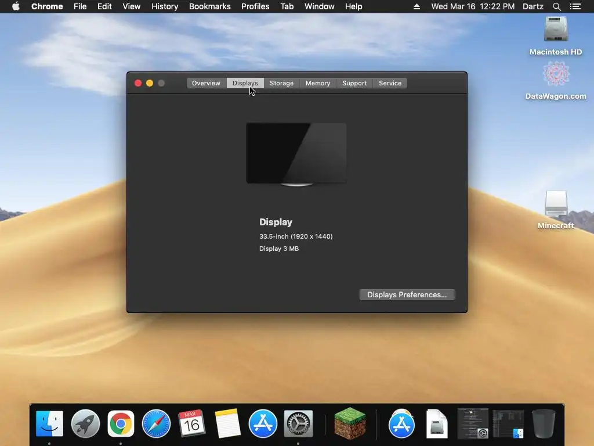Open Safari compass icon in Dock
Viewport: 594px width, 446px height.
point(156,423)
